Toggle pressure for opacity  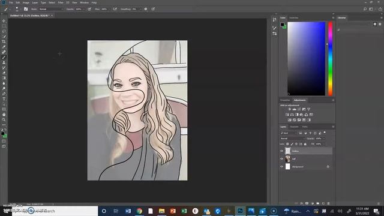pyautogui.click(x=89, y=9)
